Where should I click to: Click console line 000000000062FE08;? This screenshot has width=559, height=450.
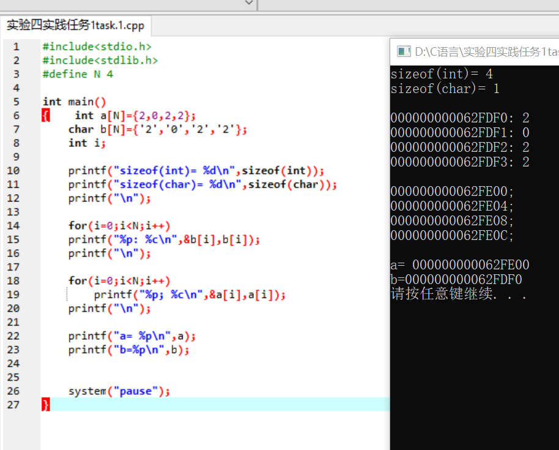452,220
